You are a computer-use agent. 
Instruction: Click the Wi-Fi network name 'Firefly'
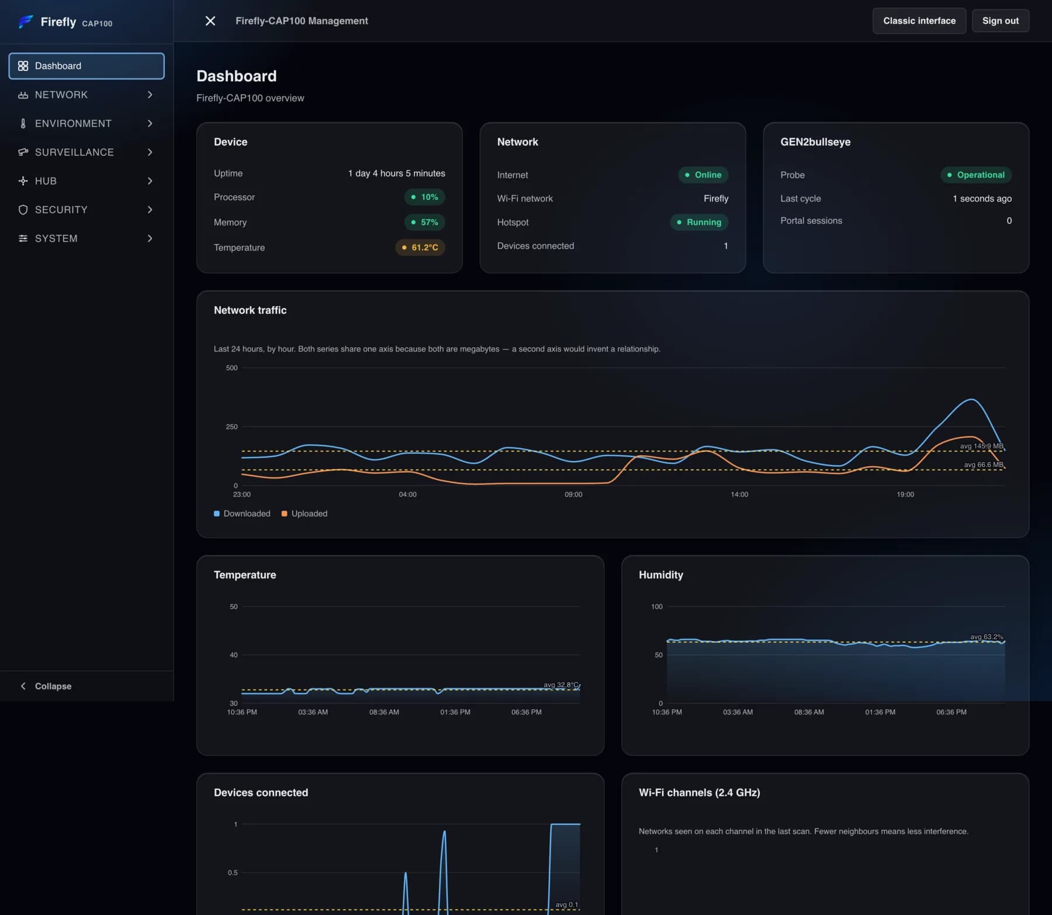click(x=716, y=199)
